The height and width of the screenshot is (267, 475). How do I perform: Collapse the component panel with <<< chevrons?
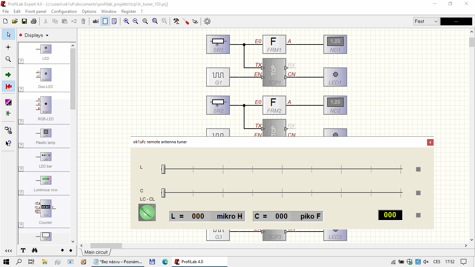point(8,251)
